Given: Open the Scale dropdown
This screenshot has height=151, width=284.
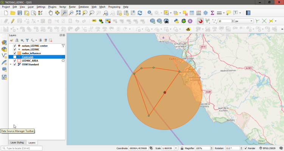Looking at the screenshot, I should 176,148.
